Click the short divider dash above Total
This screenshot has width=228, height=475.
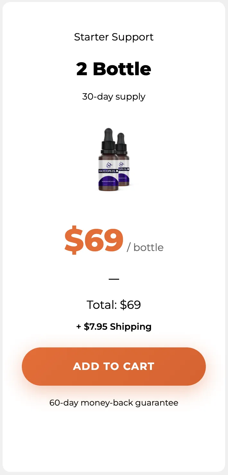pos(114,279)
